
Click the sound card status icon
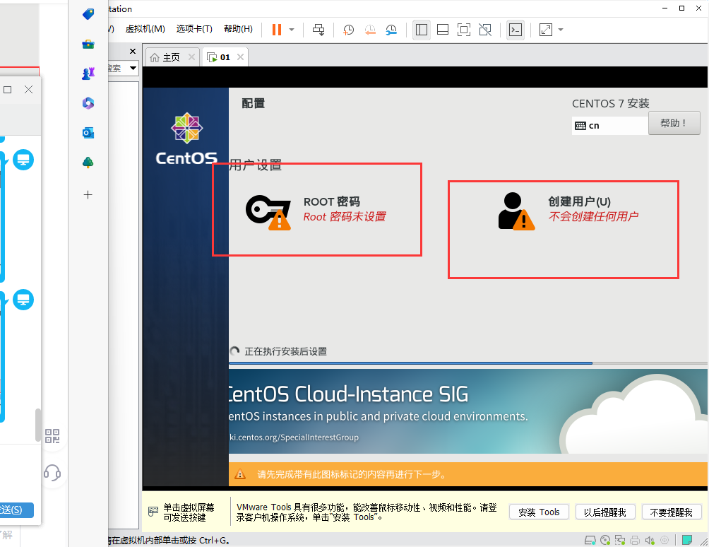coord(650,540)
